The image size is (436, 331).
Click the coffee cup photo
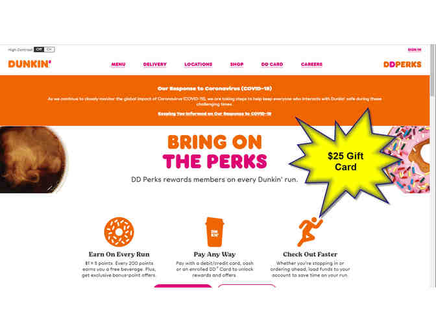33,160
